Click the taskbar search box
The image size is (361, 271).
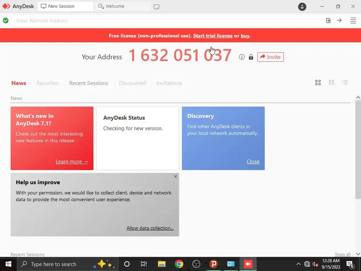[x=67, y=264]
